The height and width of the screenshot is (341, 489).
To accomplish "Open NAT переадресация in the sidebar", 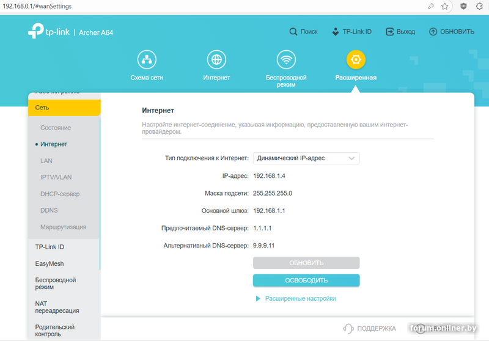I will tap(57, 307).
